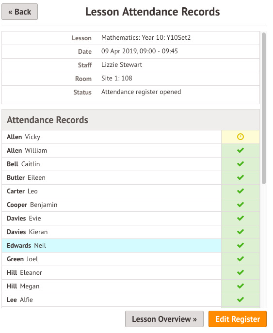
Task: Click William Allen's green present checkmark
Action: click(241, 150)
